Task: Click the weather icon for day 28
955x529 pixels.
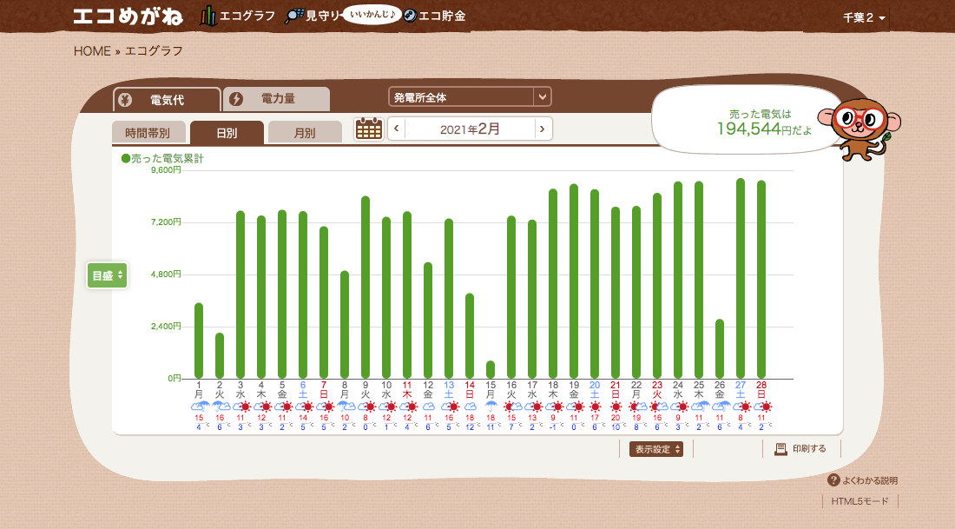Action: coord(761,407)
